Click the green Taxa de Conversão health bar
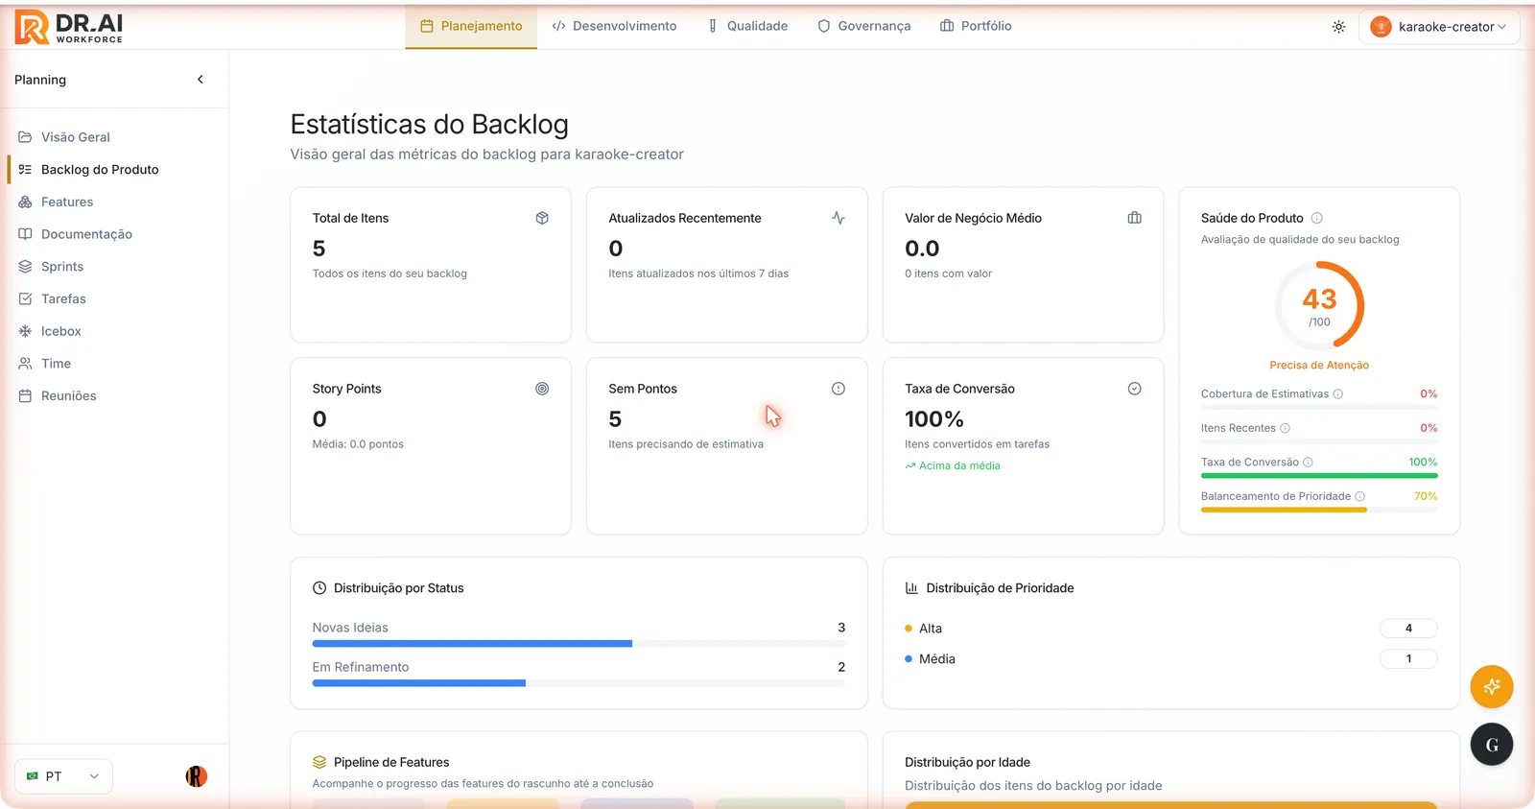The width and height of the screenshot is (1535, 809). pos(1319,476)
